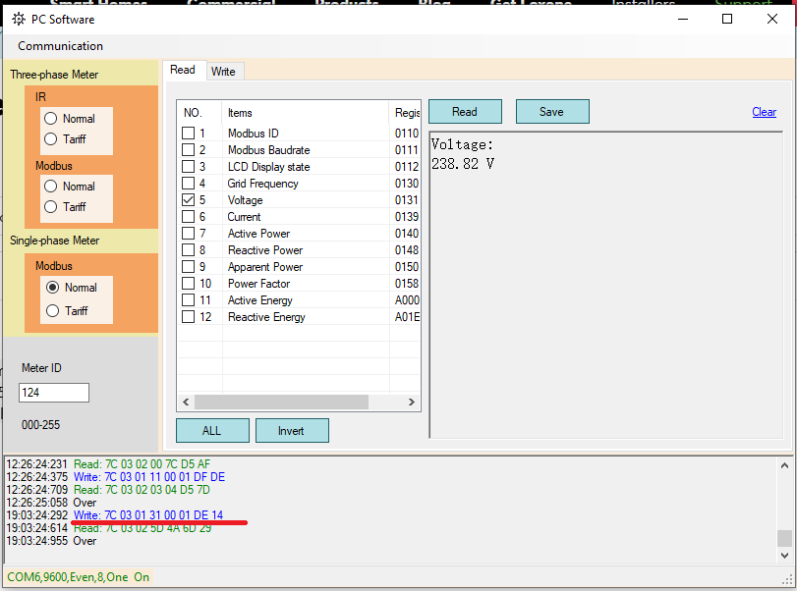Image resolution: width=797 pixels, height=591 pixels.
Task: Check the Grid Frequency item
Action: pos(189,184)
